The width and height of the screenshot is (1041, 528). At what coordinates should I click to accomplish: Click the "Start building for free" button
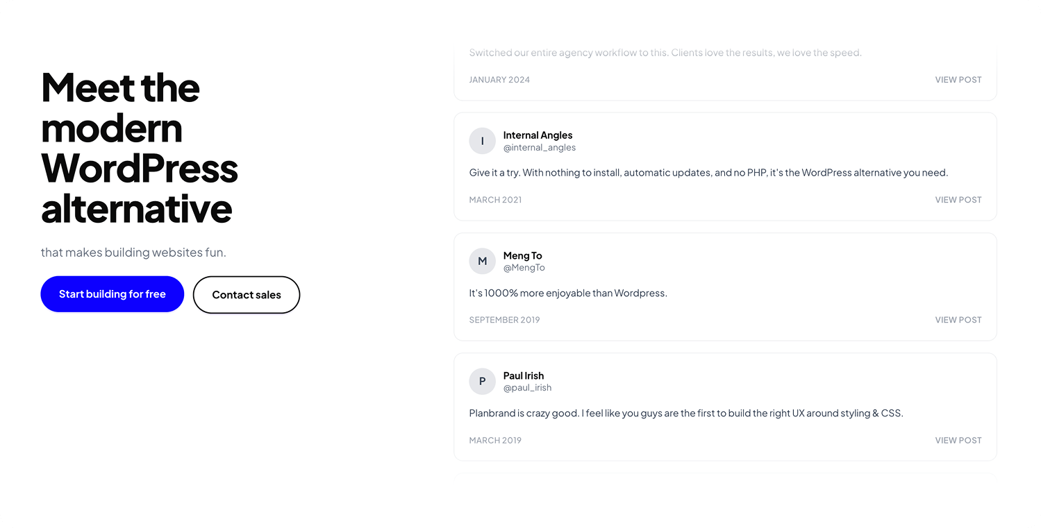(112, 294)
